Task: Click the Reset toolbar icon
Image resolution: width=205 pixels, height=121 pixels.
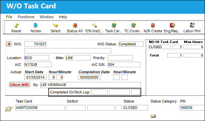Action: [x=16, y=26]
